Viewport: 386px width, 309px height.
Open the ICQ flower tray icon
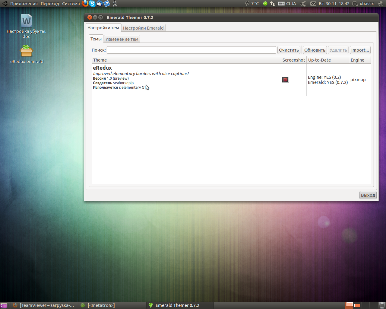[x=265, y=4]
